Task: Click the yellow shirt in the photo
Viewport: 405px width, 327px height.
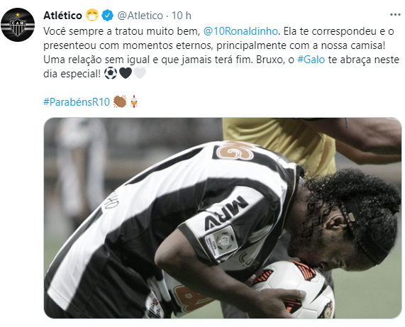Action: click(x=280, y=143)
